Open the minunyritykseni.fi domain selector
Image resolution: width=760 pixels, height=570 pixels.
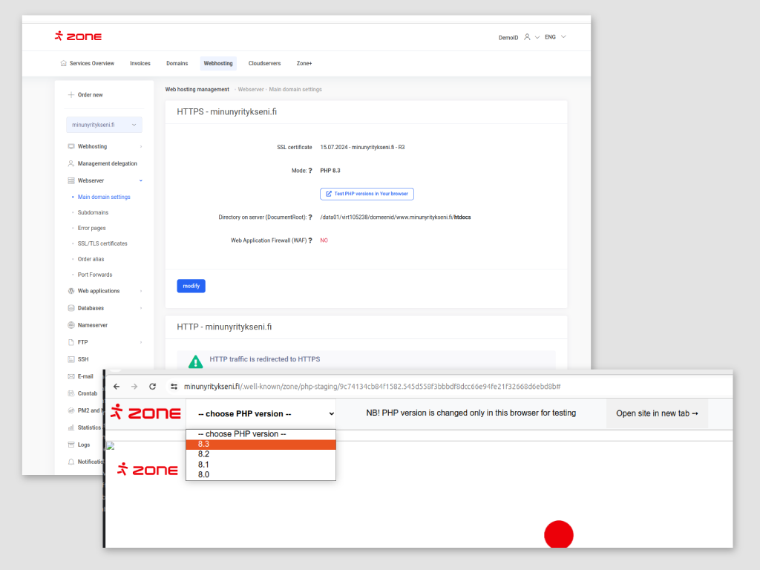pos(104,125)
